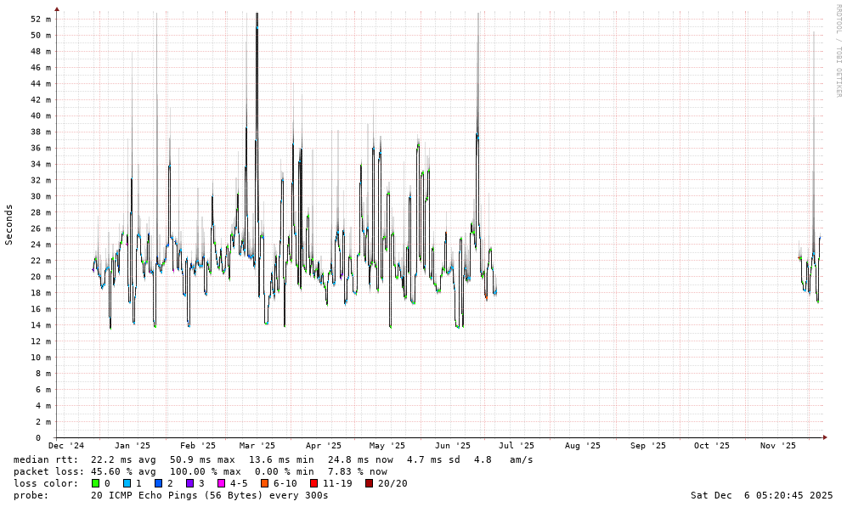Click the green legend color square
This screenshot has width=847, height=507.
coord(95,483)
